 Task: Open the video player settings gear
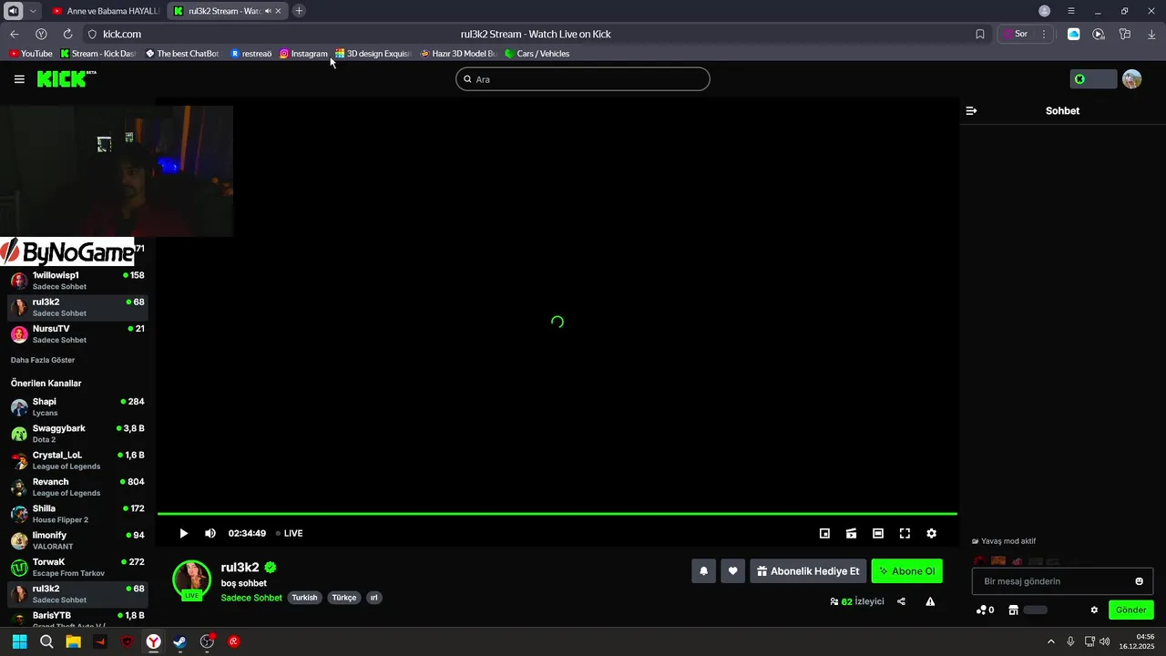point(931,534)
